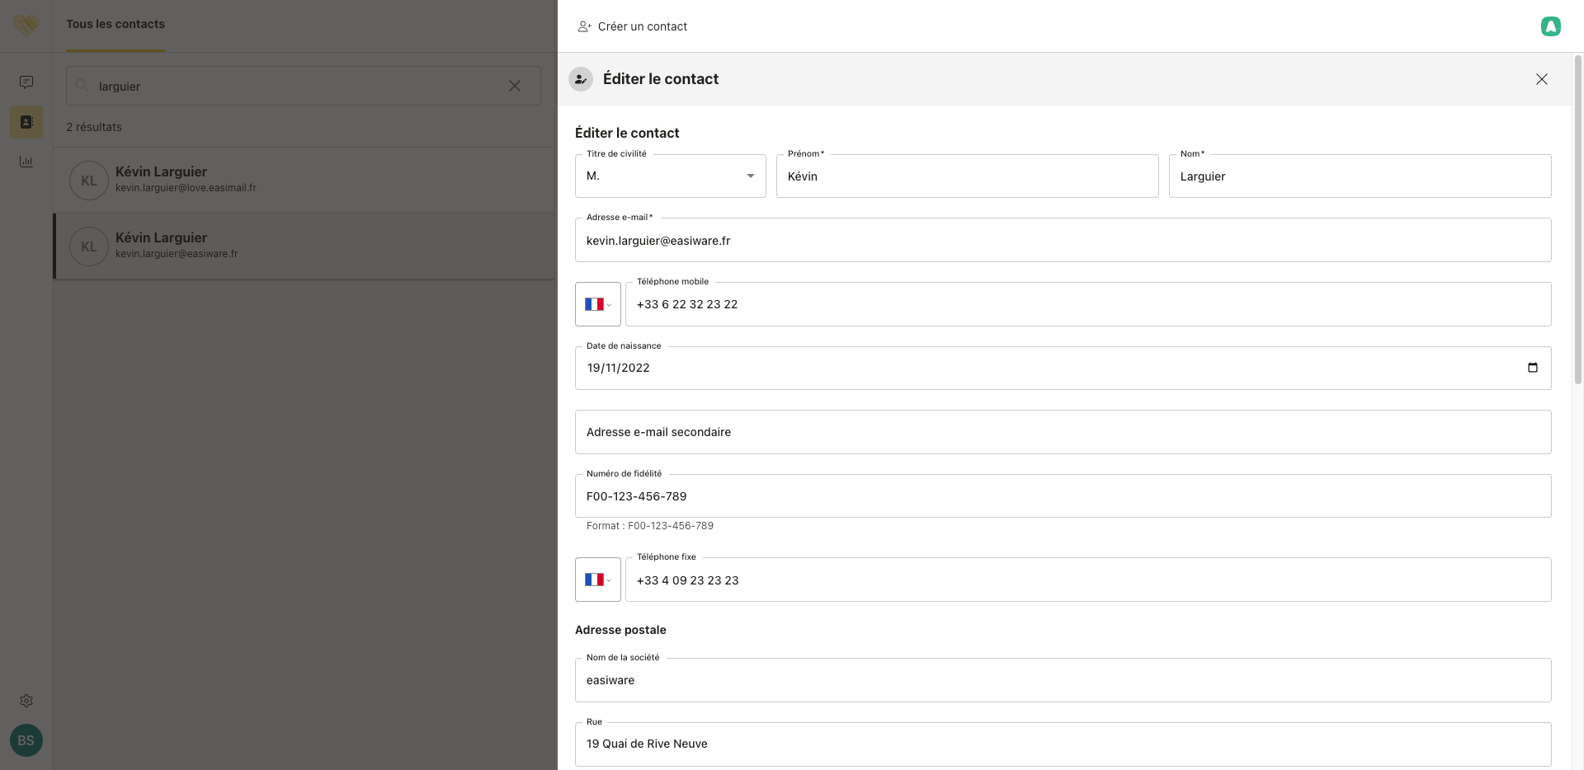The width and height of the screenshot is (1584, 770).
Task: Click the Adresse e-mail secondaire field
Action: tap(1063, 432)
